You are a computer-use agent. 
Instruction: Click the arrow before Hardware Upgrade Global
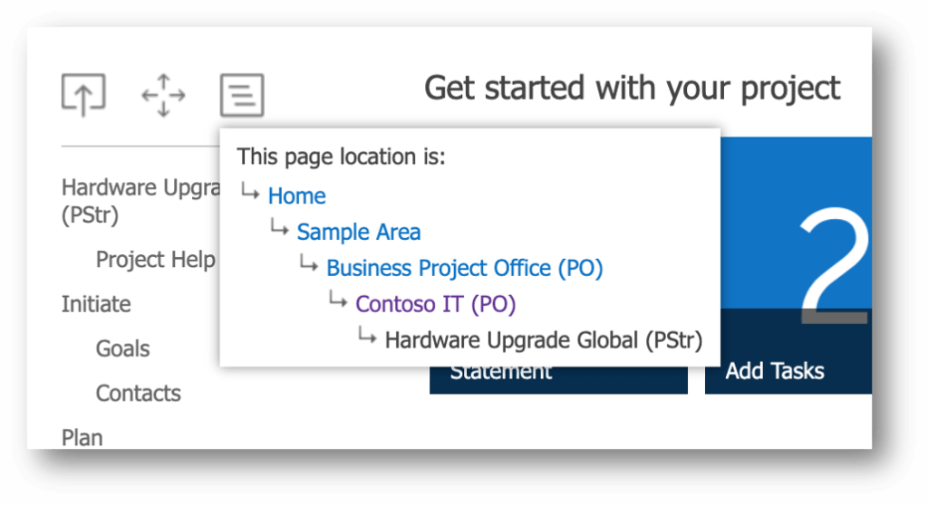tap(366, 338)
